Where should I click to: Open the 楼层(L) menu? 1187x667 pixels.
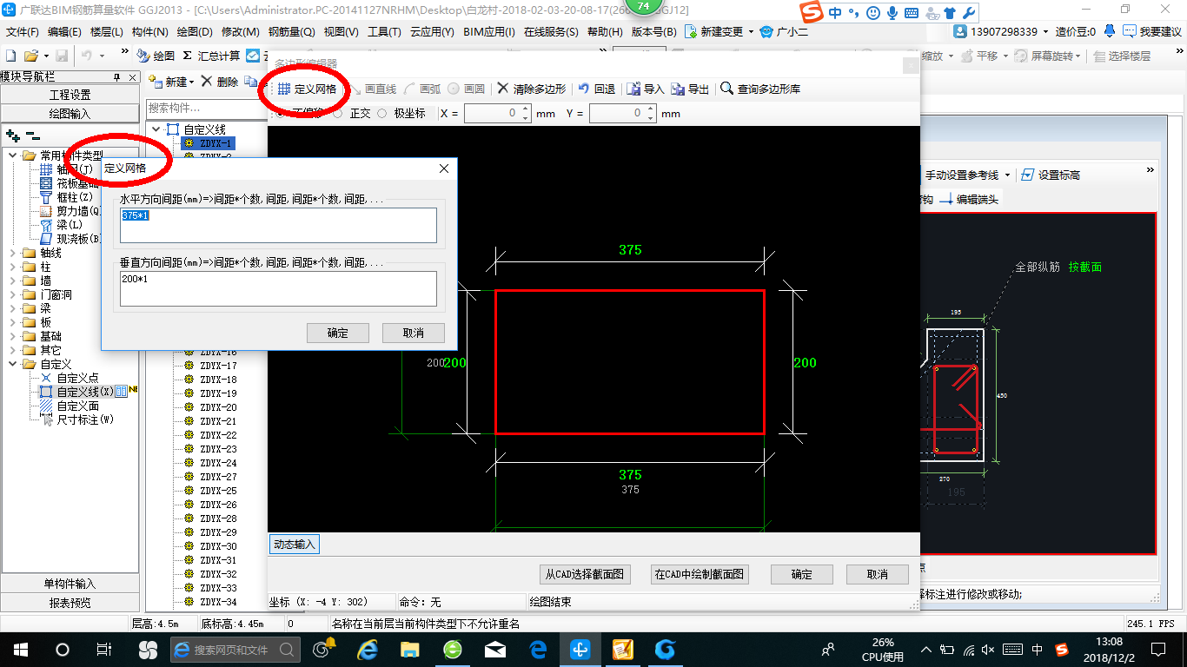[107, 31]
